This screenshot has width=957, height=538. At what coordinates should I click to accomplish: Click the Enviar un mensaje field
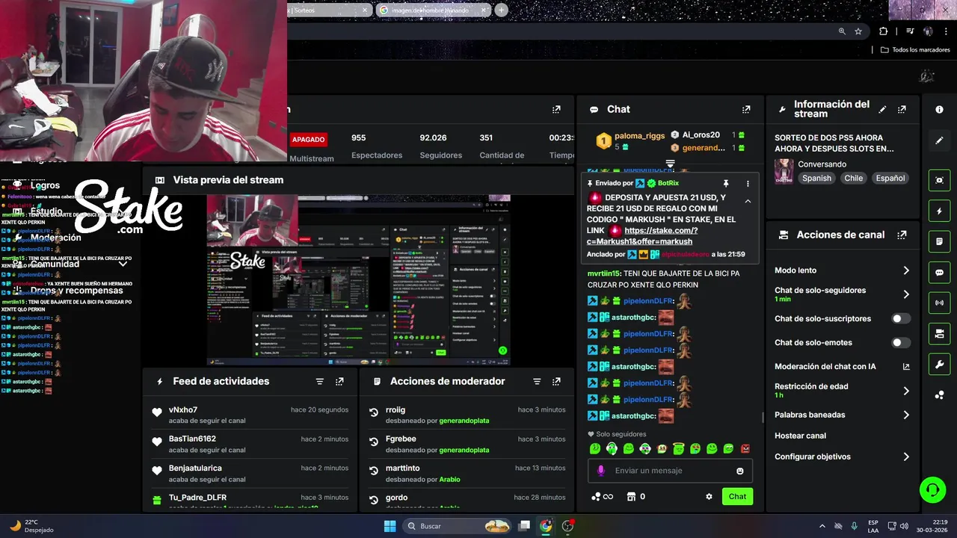click(671, 471)
